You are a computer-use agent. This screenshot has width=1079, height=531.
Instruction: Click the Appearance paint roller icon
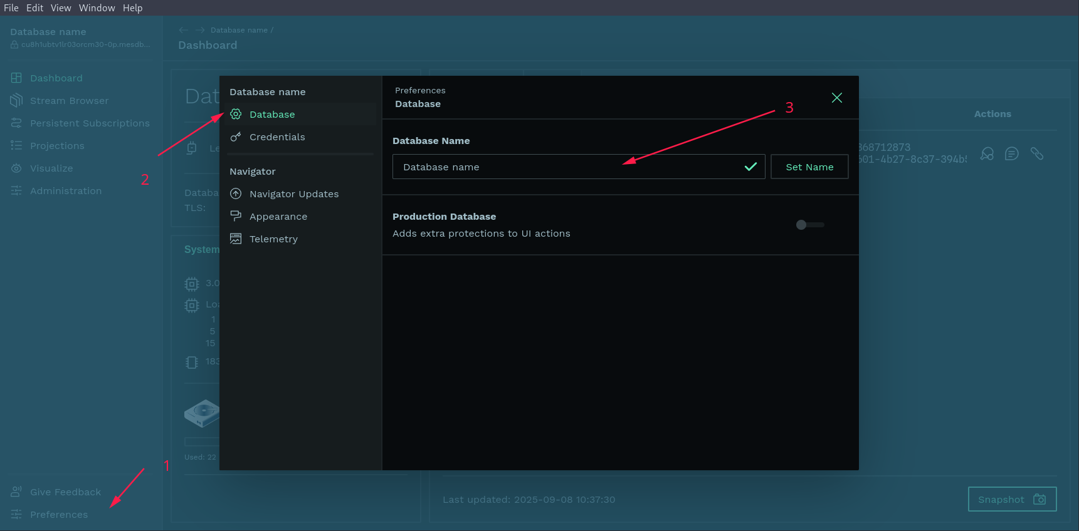coord(236,216)
